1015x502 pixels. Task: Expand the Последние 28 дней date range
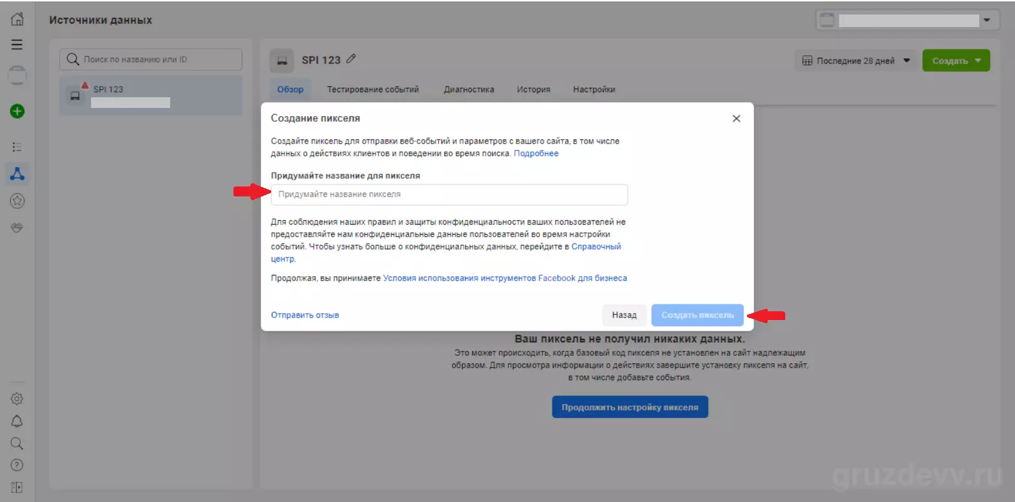coord(856,61)
